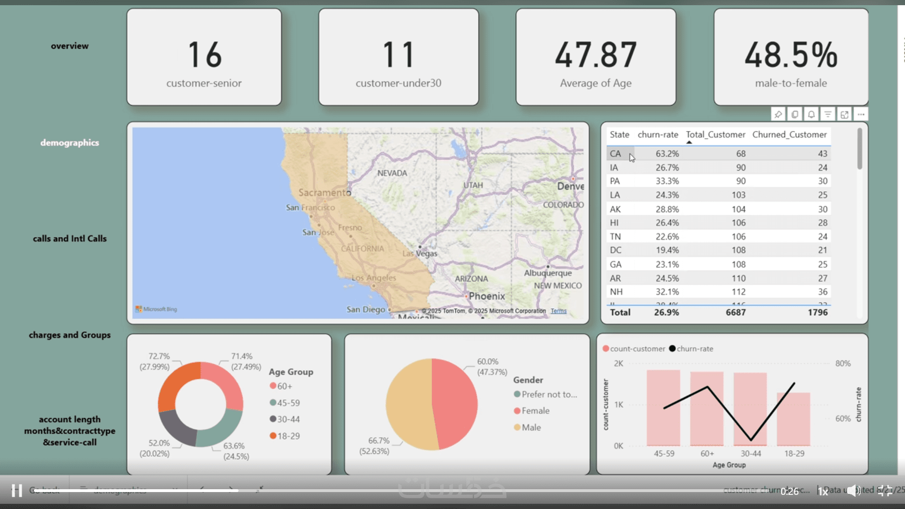Image resolution: width=905 pixels, height=509 pixels.
Task: Exit fullscreen video mode
Action: [885, 491]
